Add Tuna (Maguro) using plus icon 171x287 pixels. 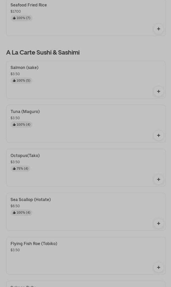[x=158, y=135]
